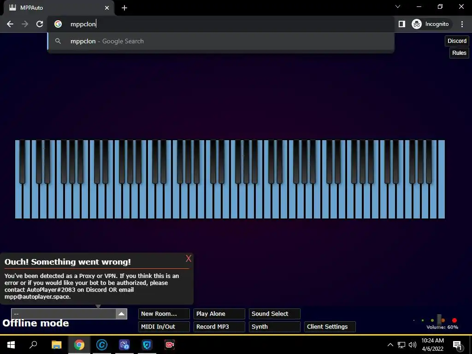Choose the 'mppclon - Google Search' suggestion
The image size is (472, 354).
pyautogui.click(x=221, y=41)
